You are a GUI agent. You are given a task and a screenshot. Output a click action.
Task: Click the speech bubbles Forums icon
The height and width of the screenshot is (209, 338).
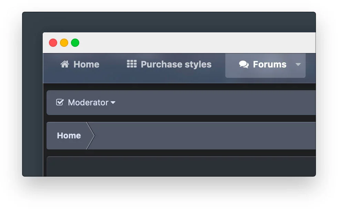pos(244,64)
